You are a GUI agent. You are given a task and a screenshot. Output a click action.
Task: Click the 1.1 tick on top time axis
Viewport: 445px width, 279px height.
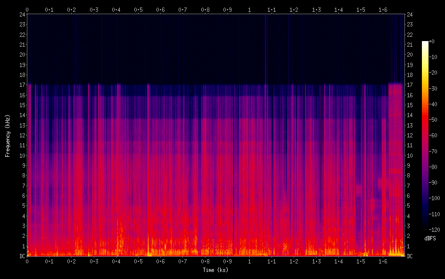pyautogui.click(x=272, y=9)
